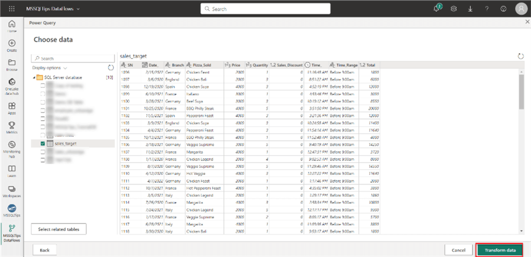Image resolution: width=531 pixels, height=257 pixels.
Task: Open Monitoring hub in sidebar
Action: pos(12,149)
